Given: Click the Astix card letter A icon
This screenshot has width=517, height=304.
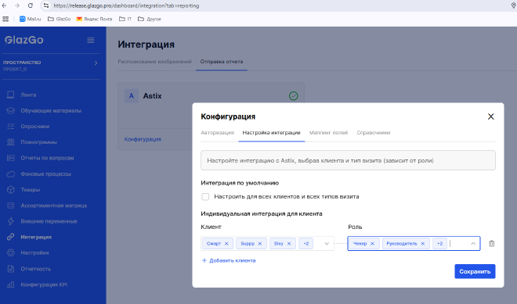Looking at the screenshot, I should [132, 96].
